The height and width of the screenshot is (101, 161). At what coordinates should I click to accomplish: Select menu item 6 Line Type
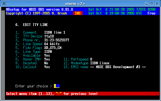click(28, 52)
